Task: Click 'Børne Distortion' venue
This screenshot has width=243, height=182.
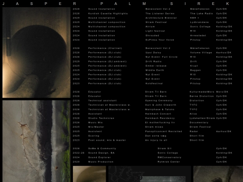Action: point(202,96)
